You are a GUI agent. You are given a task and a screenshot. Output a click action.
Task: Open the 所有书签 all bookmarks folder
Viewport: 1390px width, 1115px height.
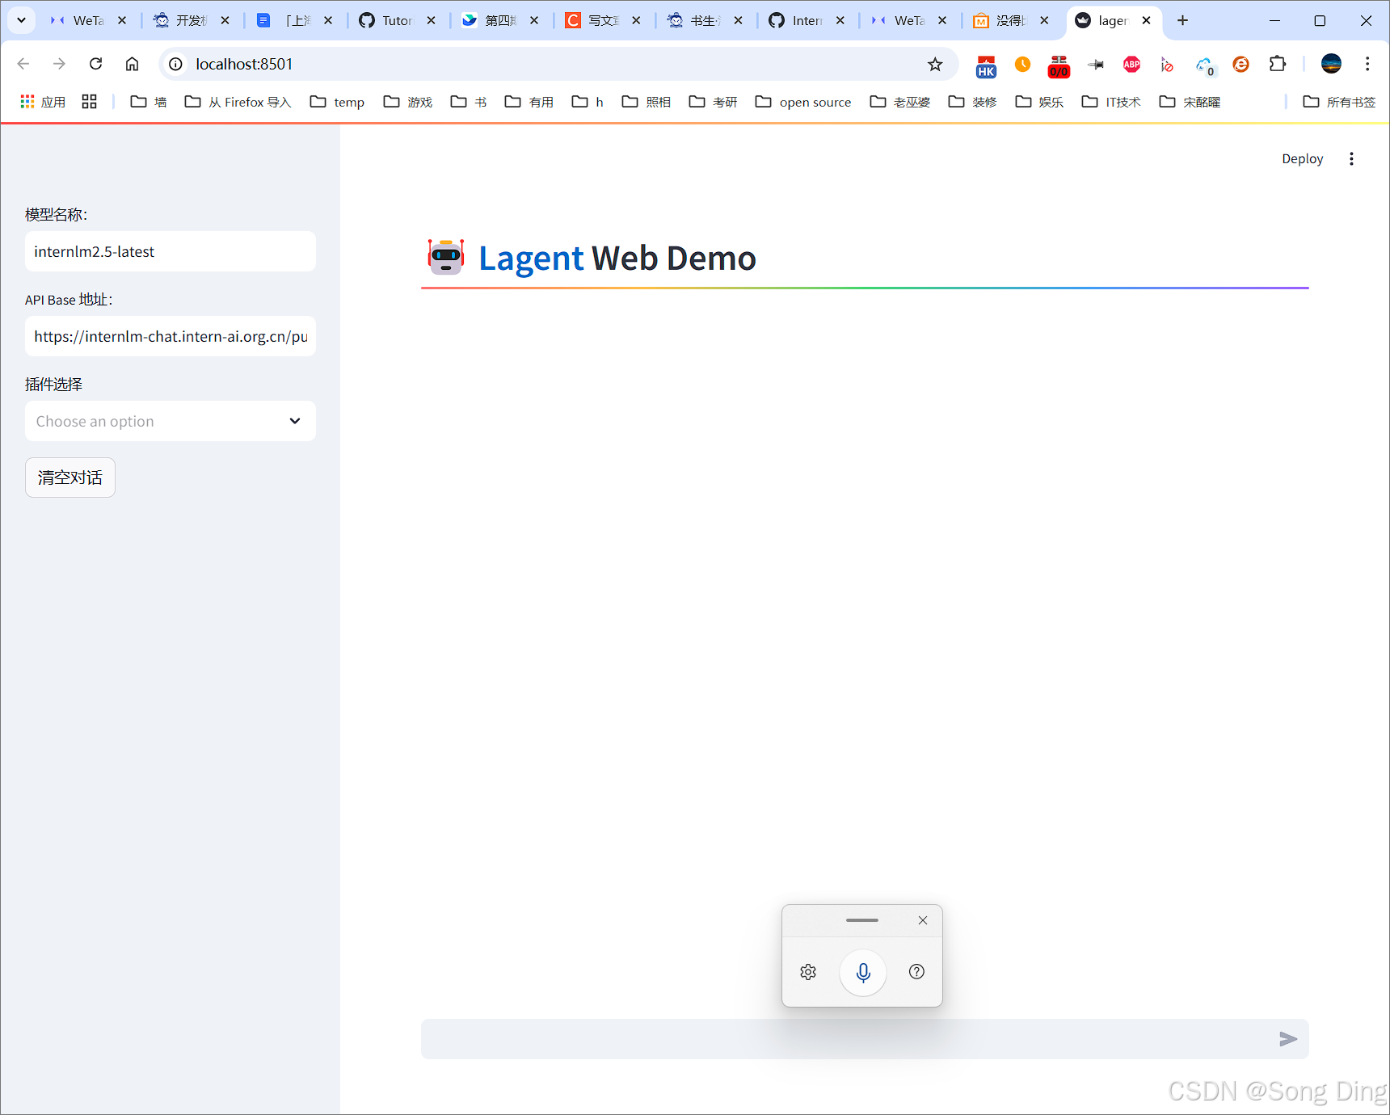1339,102
